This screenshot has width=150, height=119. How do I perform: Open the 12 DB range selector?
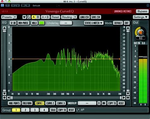coord(13,23)
